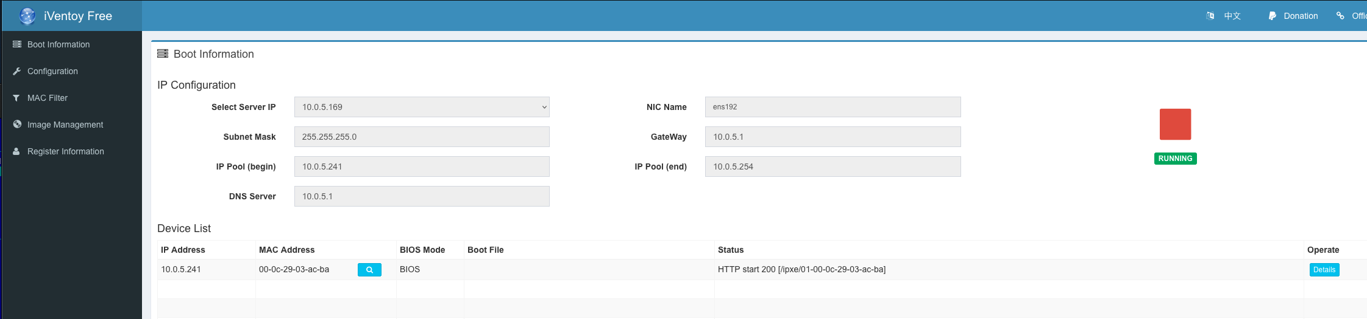Stop the server with red square button
Viewport: 1367px width, 319px height.
click(1175, 125)
